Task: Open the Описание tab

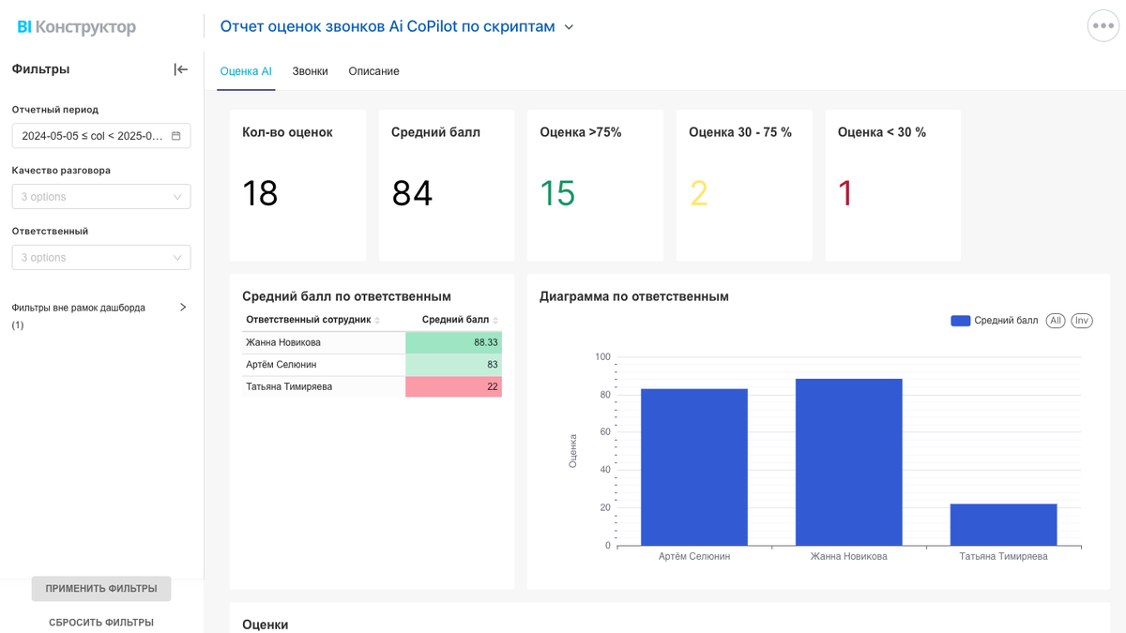Action: tap(373, 70)
